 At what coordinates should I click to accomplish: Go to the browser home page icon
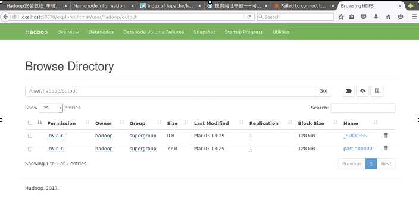click(388, 17)
